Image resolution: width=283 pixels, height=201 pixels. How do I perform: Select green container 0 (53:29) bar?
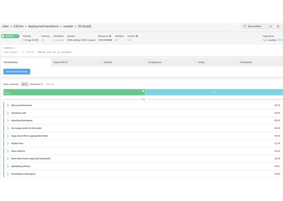74,92
